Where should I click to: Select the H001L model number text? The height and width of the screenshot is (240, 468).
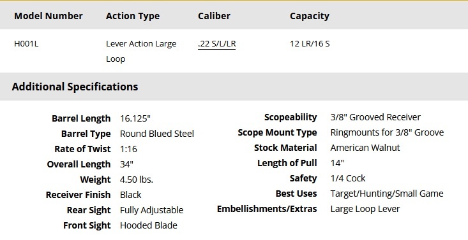coord(26,44)
